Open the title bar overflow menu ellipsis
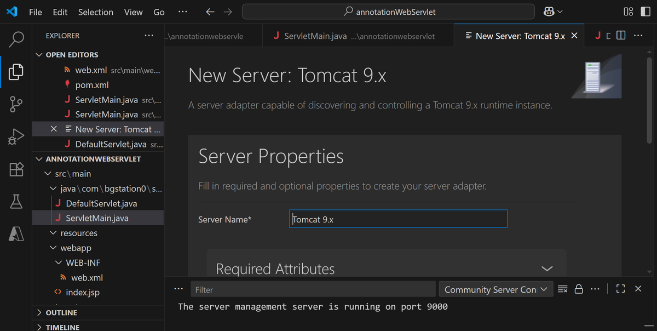Screen dimensions: 657x331 tap(182, 12)
